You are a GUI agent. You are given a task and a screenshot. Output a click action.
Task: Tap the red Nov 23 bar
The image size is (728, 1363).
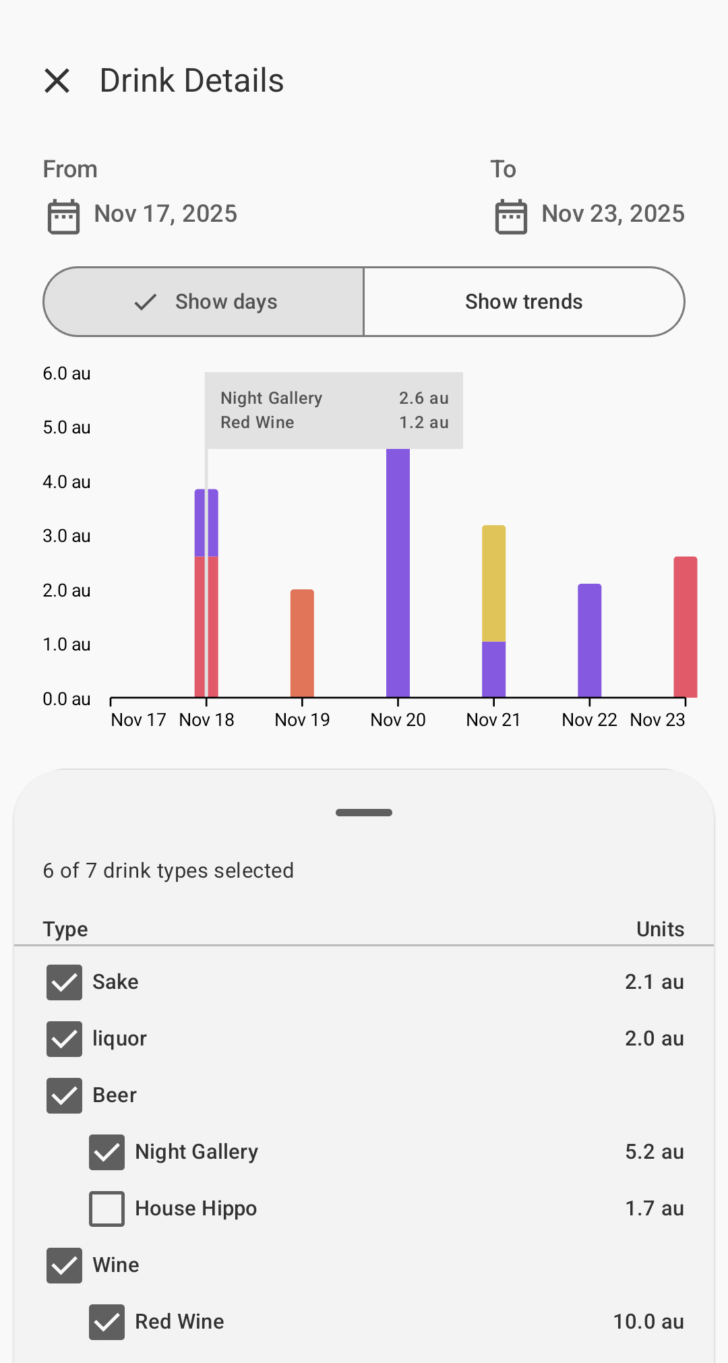pyautogui.click(x=685, y=627)
